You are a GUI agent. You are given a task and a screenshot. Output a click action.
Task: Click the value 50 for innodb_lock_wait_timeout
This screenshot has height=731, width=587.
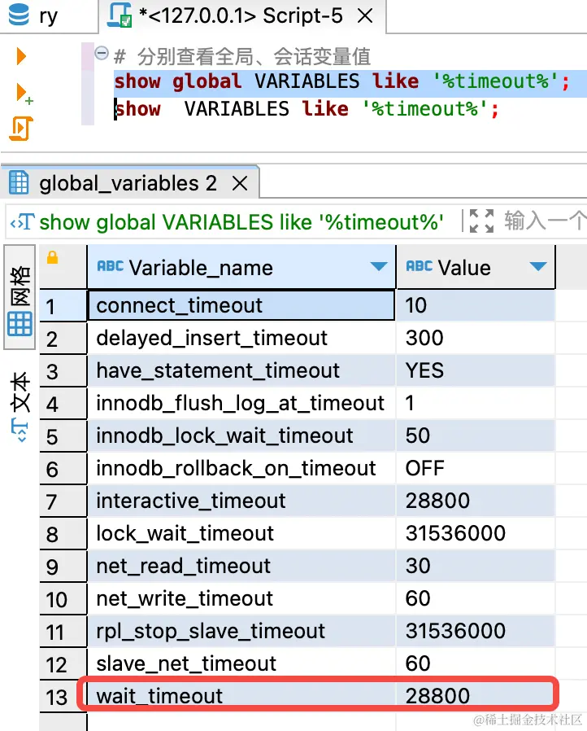click(476, 436)
